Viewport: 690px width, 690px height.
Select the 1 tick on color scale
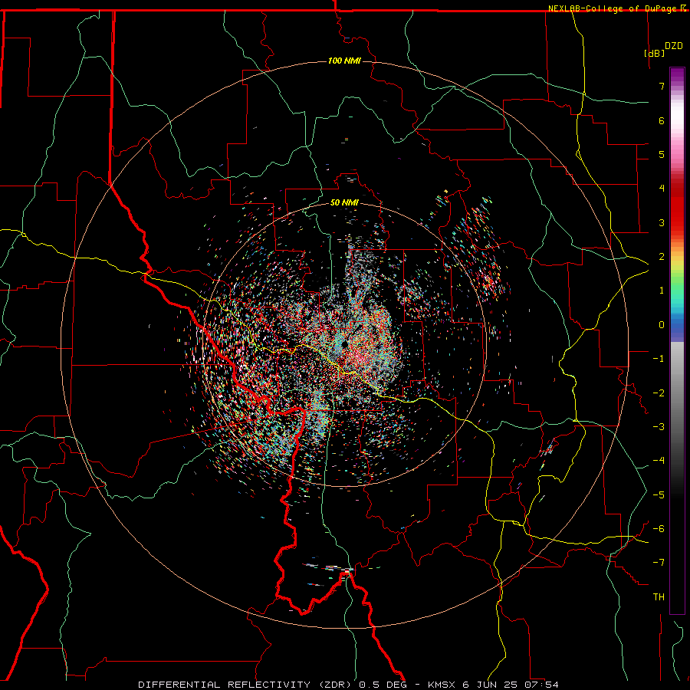[x=662, y=291]
